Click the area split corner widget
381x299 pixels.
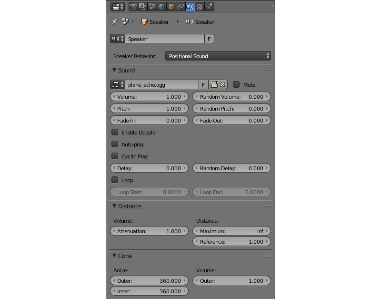coord(272,3)
